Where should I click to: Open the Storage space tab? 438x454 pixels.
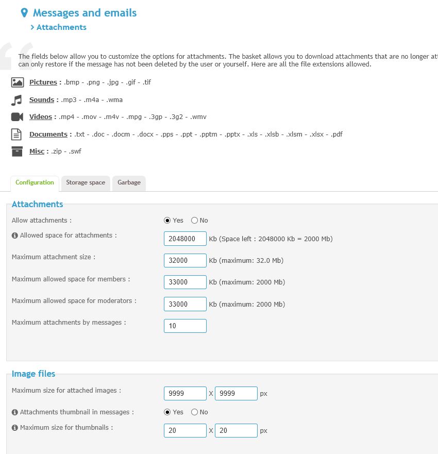point(86,183)
